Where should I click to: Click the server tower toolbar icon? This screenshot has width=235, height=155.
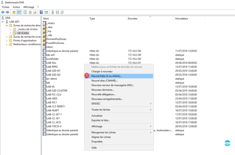[x=52, y=12]
